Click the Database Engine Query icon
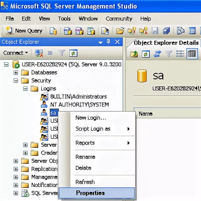The width and height of the screenshot is (201, 201). click(53, 31)
